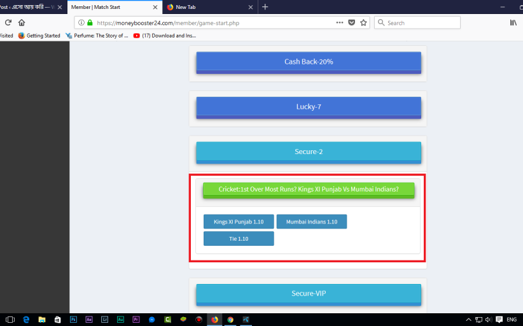Launch Photoshop from the taskbar
The width and height of the screenshot is (523, 326).
tap(73, 320)
